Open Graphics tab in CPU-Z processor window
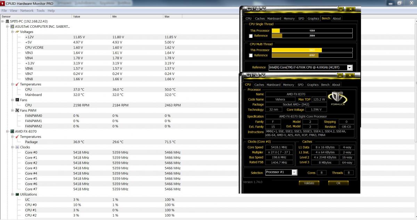This screenshot has height=220, width=417. click(x=313, y=85)
